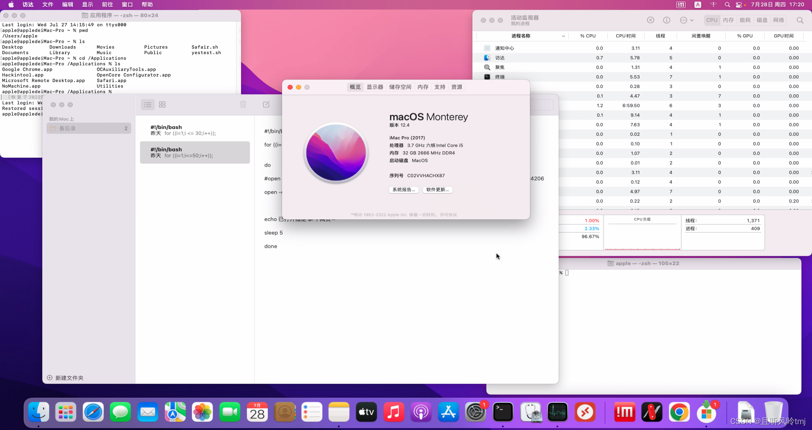
Task: Switch to 显示器 tab in About This Mac
Action: click(x=375, y=87)
